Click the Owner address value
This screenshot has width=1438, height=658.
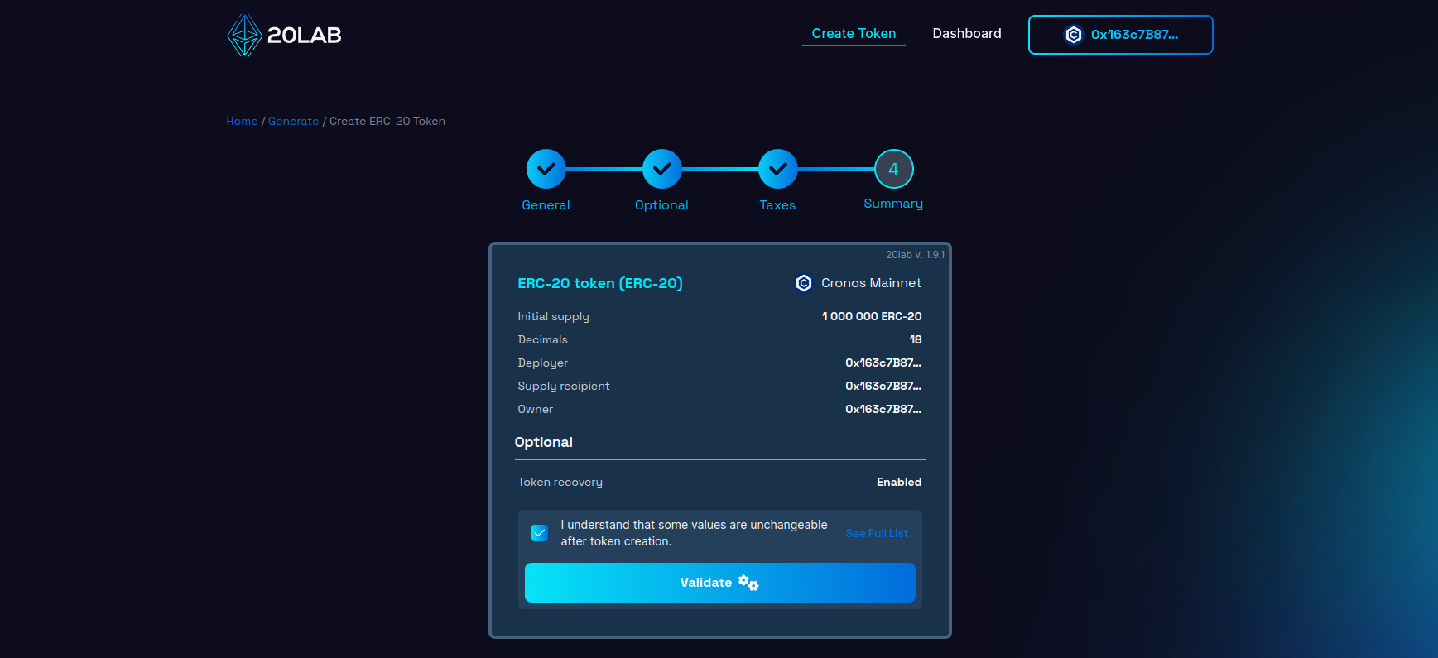(883, 409)
